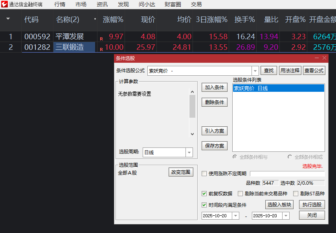Open the 选股周期 日线 dropdown

pyautogui.click(x=189, y=152)
